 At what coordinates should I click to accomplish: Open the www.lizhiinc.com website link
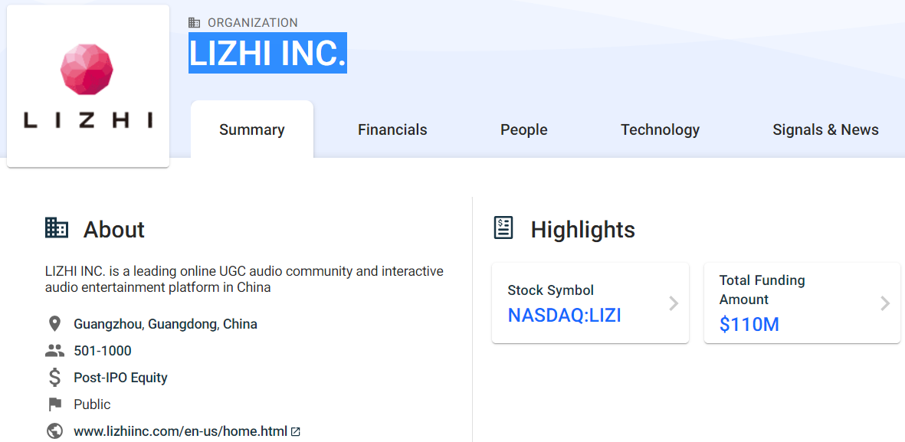tap(181, 431)
